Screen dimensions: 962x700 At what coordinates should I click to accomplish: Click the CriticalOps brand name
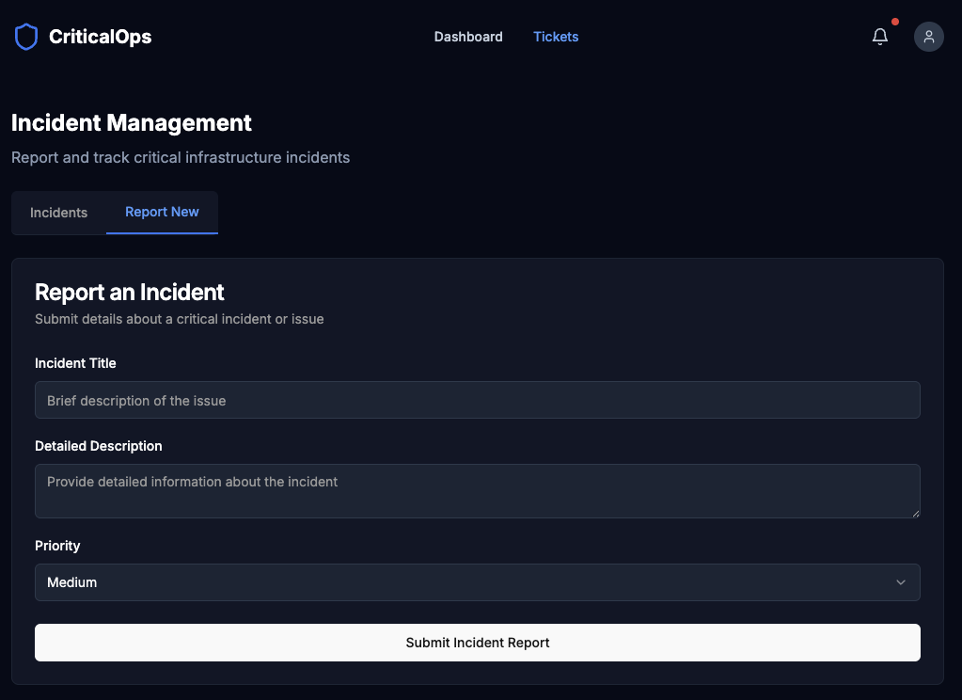[x=100, y=37]
